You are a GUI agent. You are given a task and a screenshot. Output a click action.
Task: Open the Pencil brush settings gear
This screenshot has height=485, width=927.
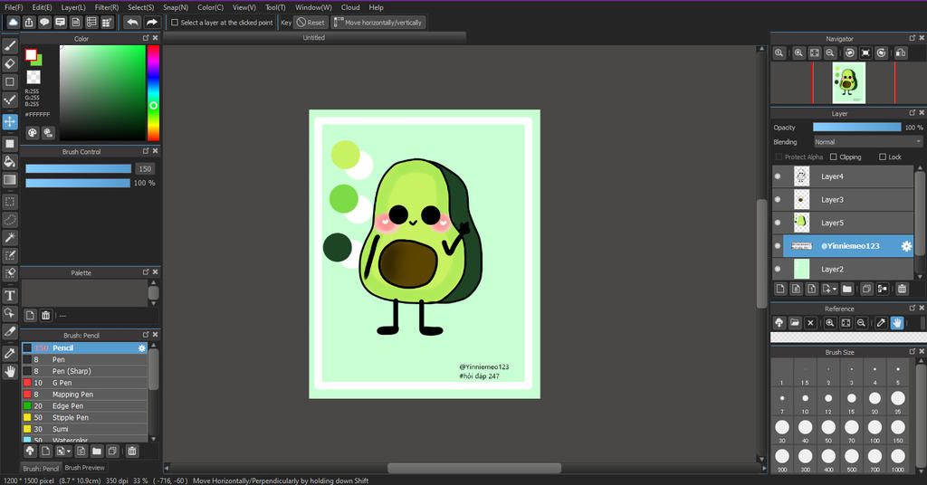pos(141,347)
